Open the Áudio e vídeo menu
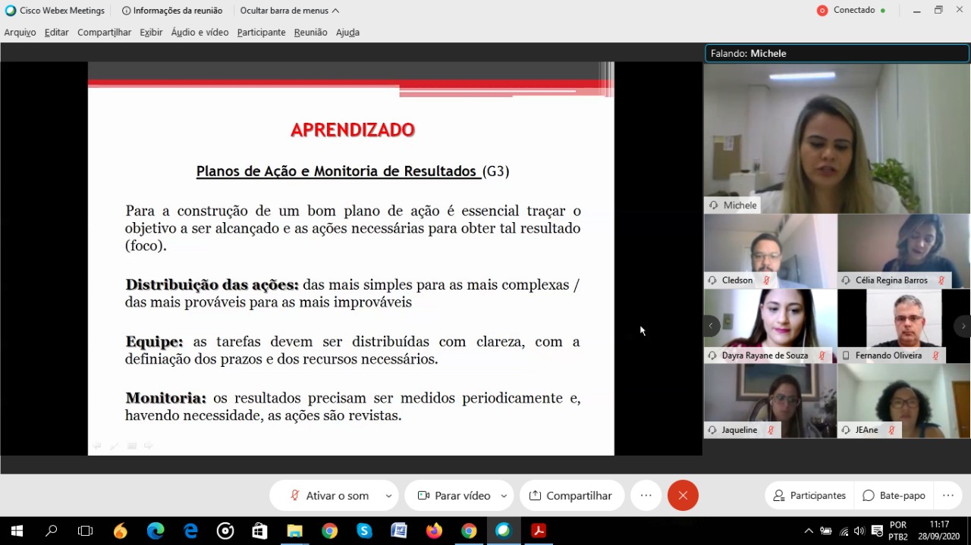The width and height of the screenshot is (971, 545). pyautogui.click(x=200, y=33)
